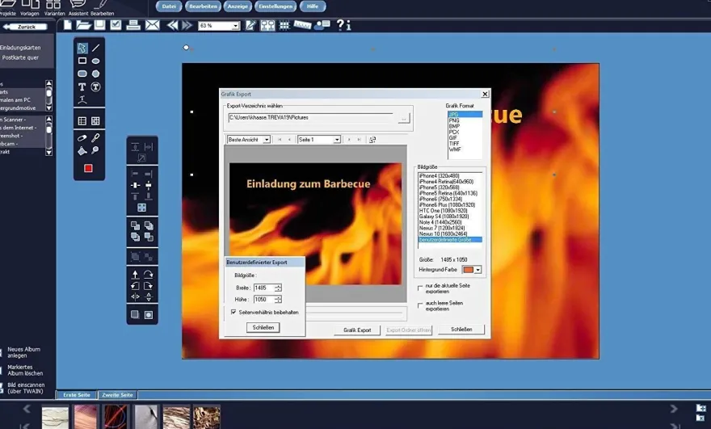The height and width of the screenshot is (429, 711).
Task: Select the paint bucket fill tool
Action: [82, 150]
